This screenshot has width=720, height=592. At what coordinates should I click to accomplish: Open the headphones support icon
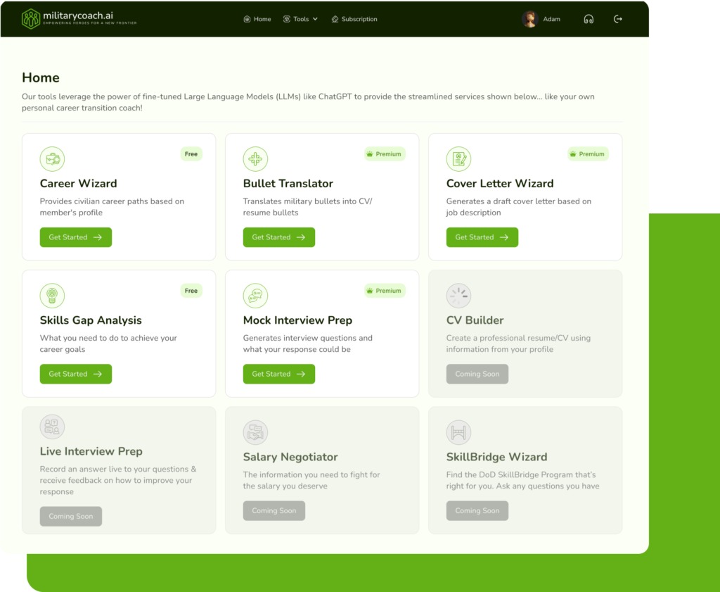point(589,19)
